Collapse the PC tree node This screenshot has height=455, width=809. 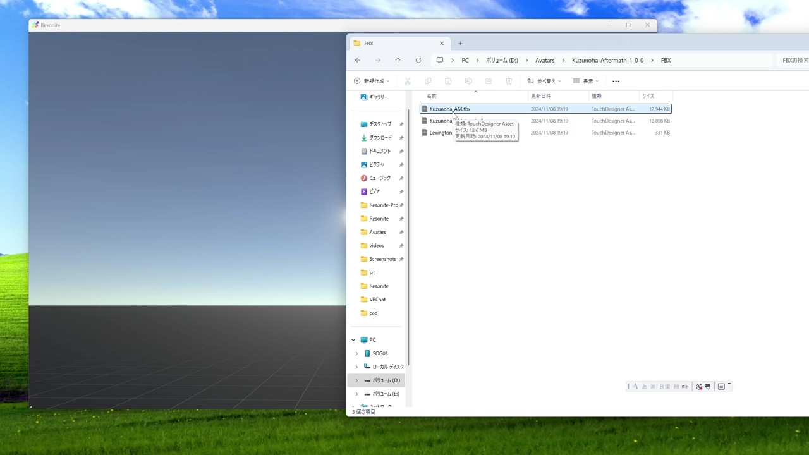[x=353, y=340]
